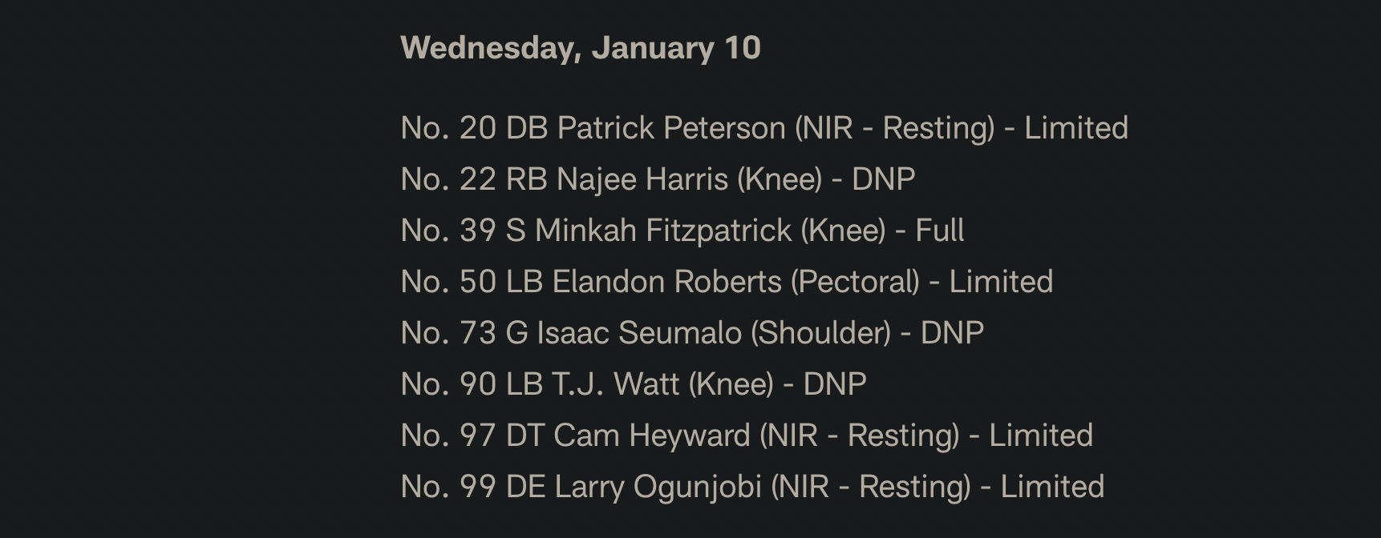Click the Limited status beside Larry Ogunjobi
This screenshot has width=1381, height=538.
[1052, 487]
